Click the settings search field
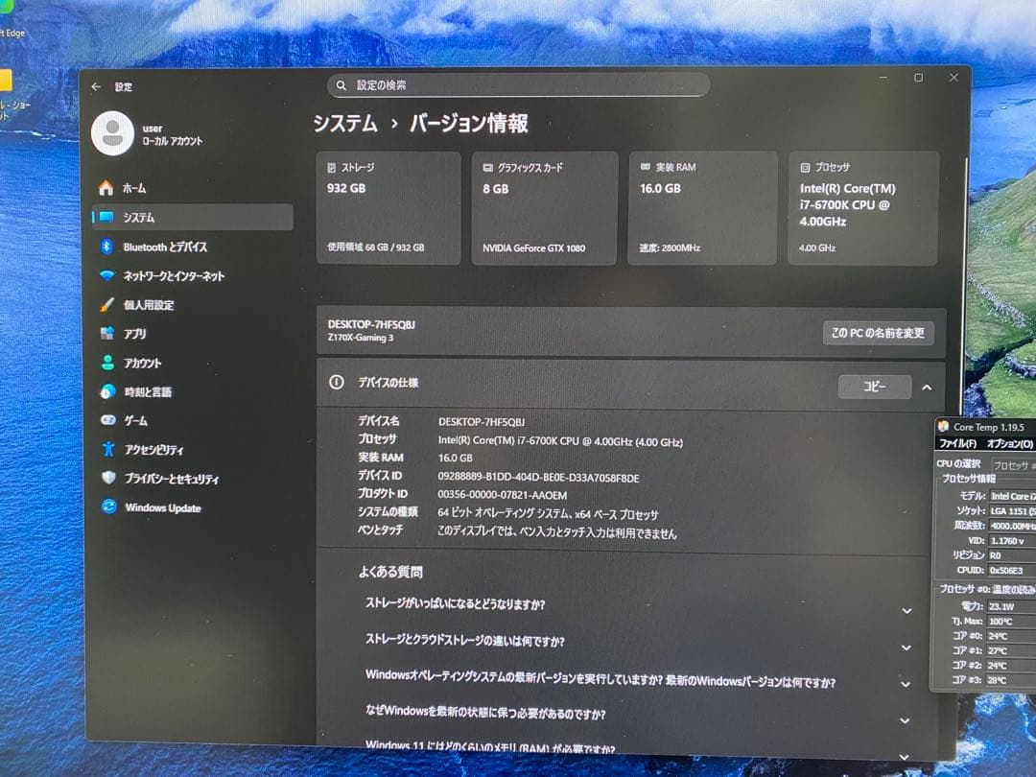This screenshot has height=777, width=1036. [519, 85]
